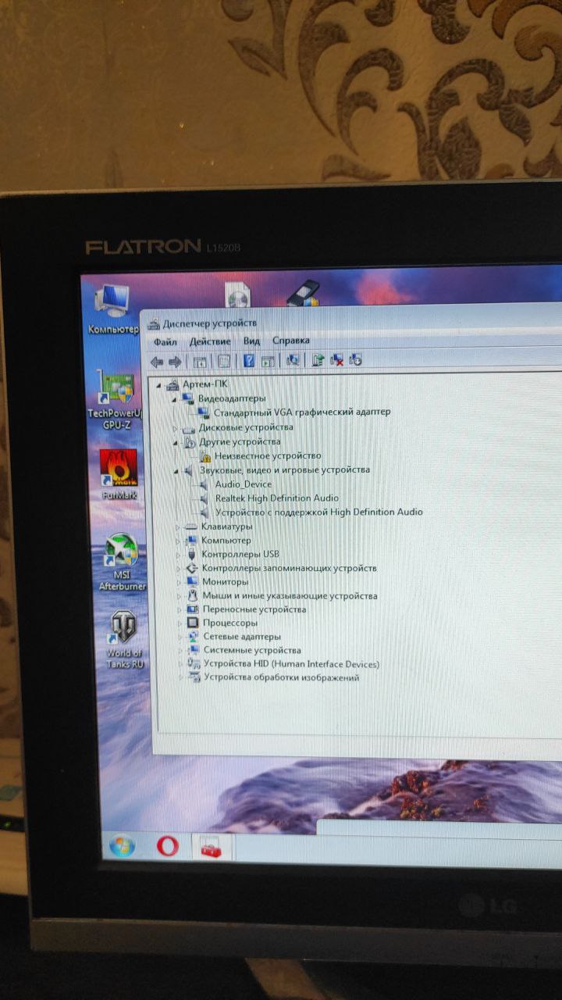Select Устройство с поддержкой High Definition Audio
Viewport: 562px width, 1000px height.
coord(318,512)
